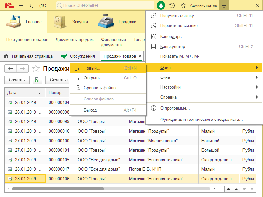The image size is (263, 197).
Task: Click the search field Поиск Ctrl+Shift+F
Action: coord(105,5)
